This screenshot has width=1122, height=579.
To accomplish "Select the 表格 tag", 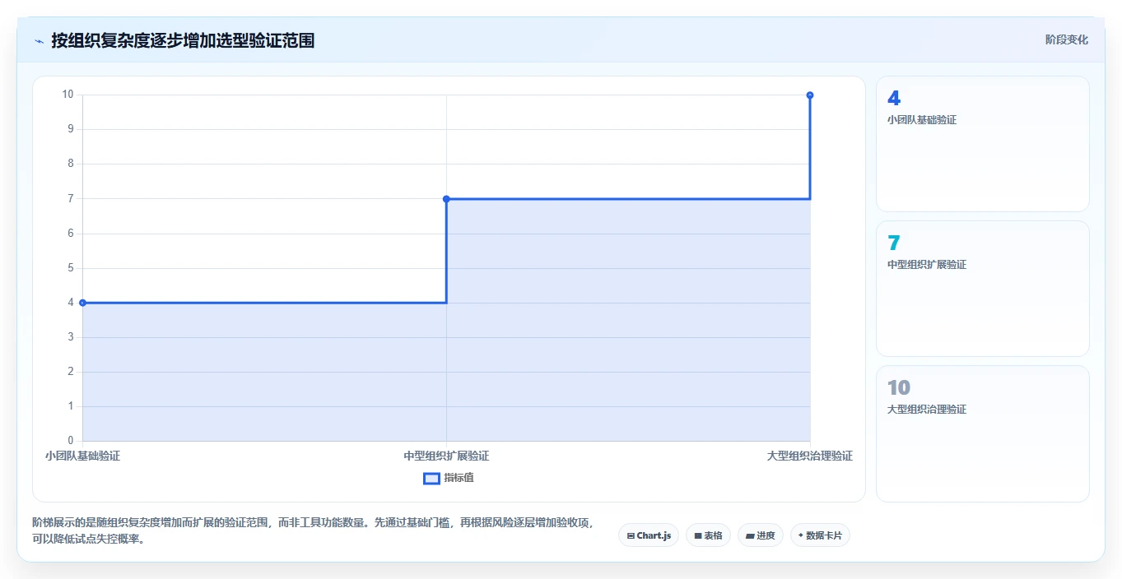I will (x=708, y=535).
